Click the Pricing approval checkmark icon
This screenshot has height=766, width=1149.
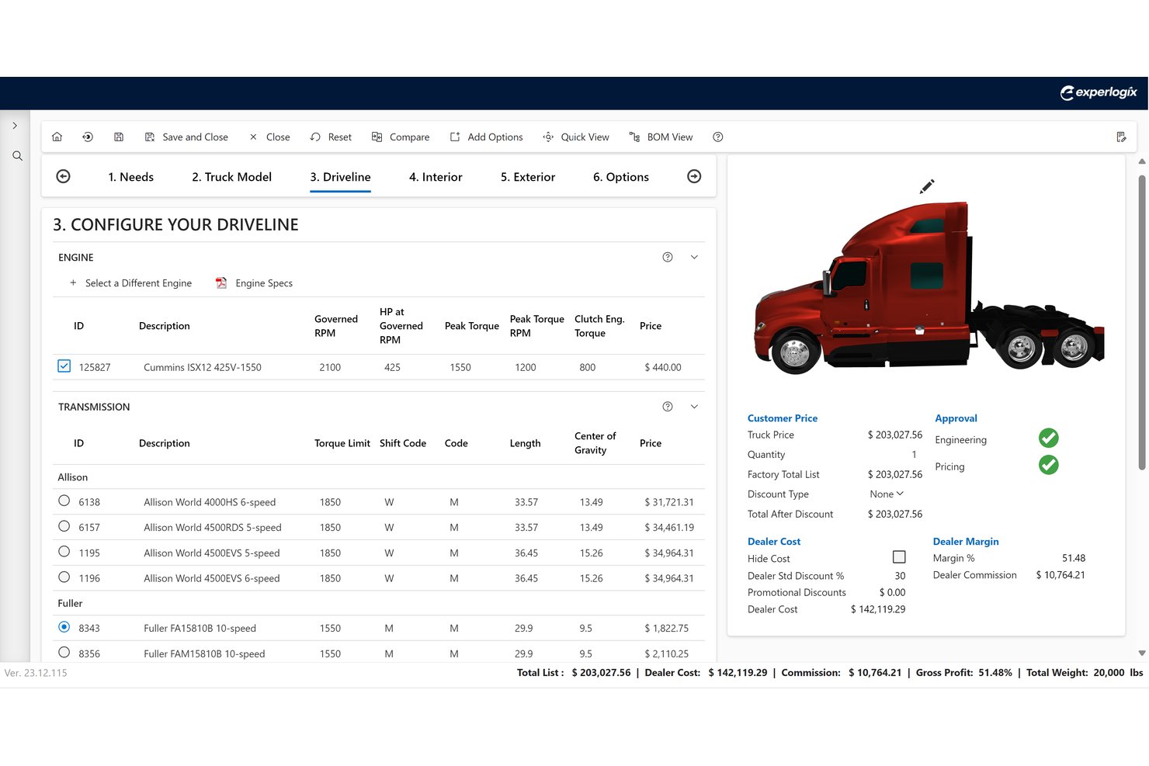coord(1049,465)
